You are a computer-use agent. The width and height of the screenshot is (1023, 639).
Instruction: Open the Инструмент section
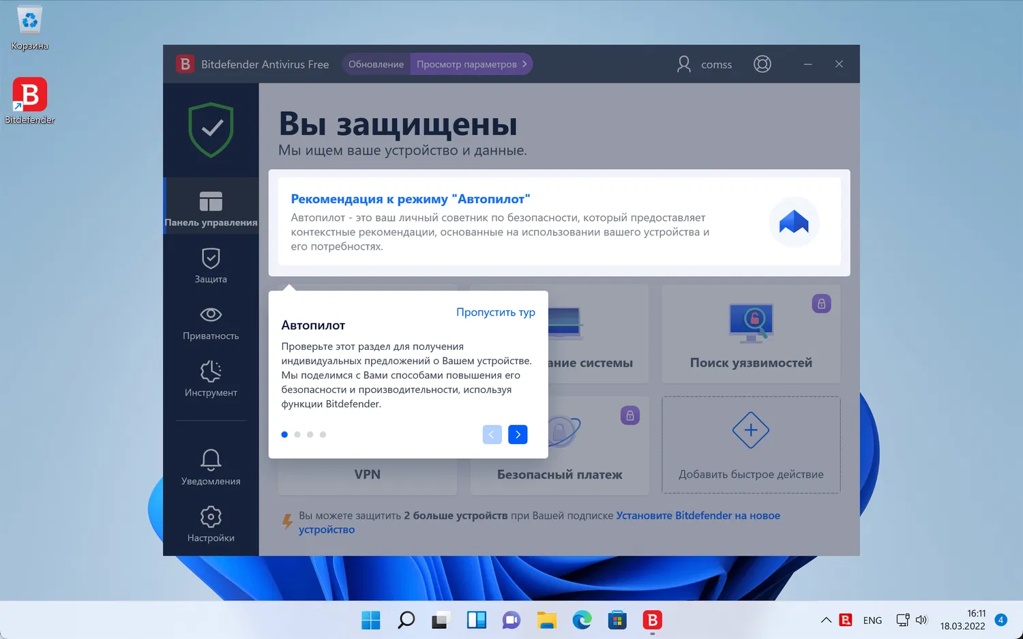[x=211, y=379]
